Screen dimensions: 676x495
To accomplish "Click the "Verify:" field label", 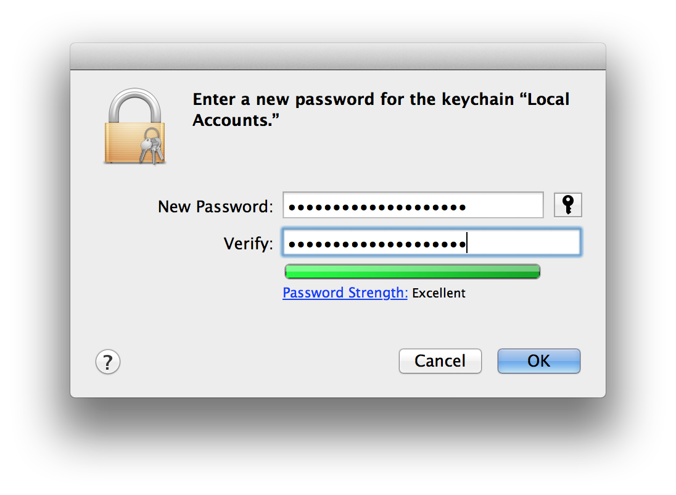I will coord(248,244).
